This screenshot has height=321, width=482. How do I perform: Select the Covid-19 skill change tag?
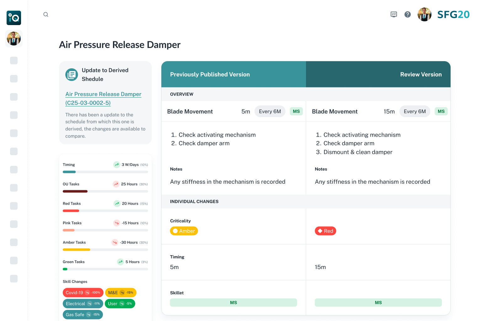pos(83,292)
